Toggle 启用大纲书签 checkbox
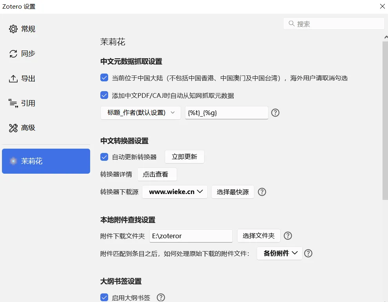Image resolution: width=388 pixels, height=302 pixels. [104, 298]
